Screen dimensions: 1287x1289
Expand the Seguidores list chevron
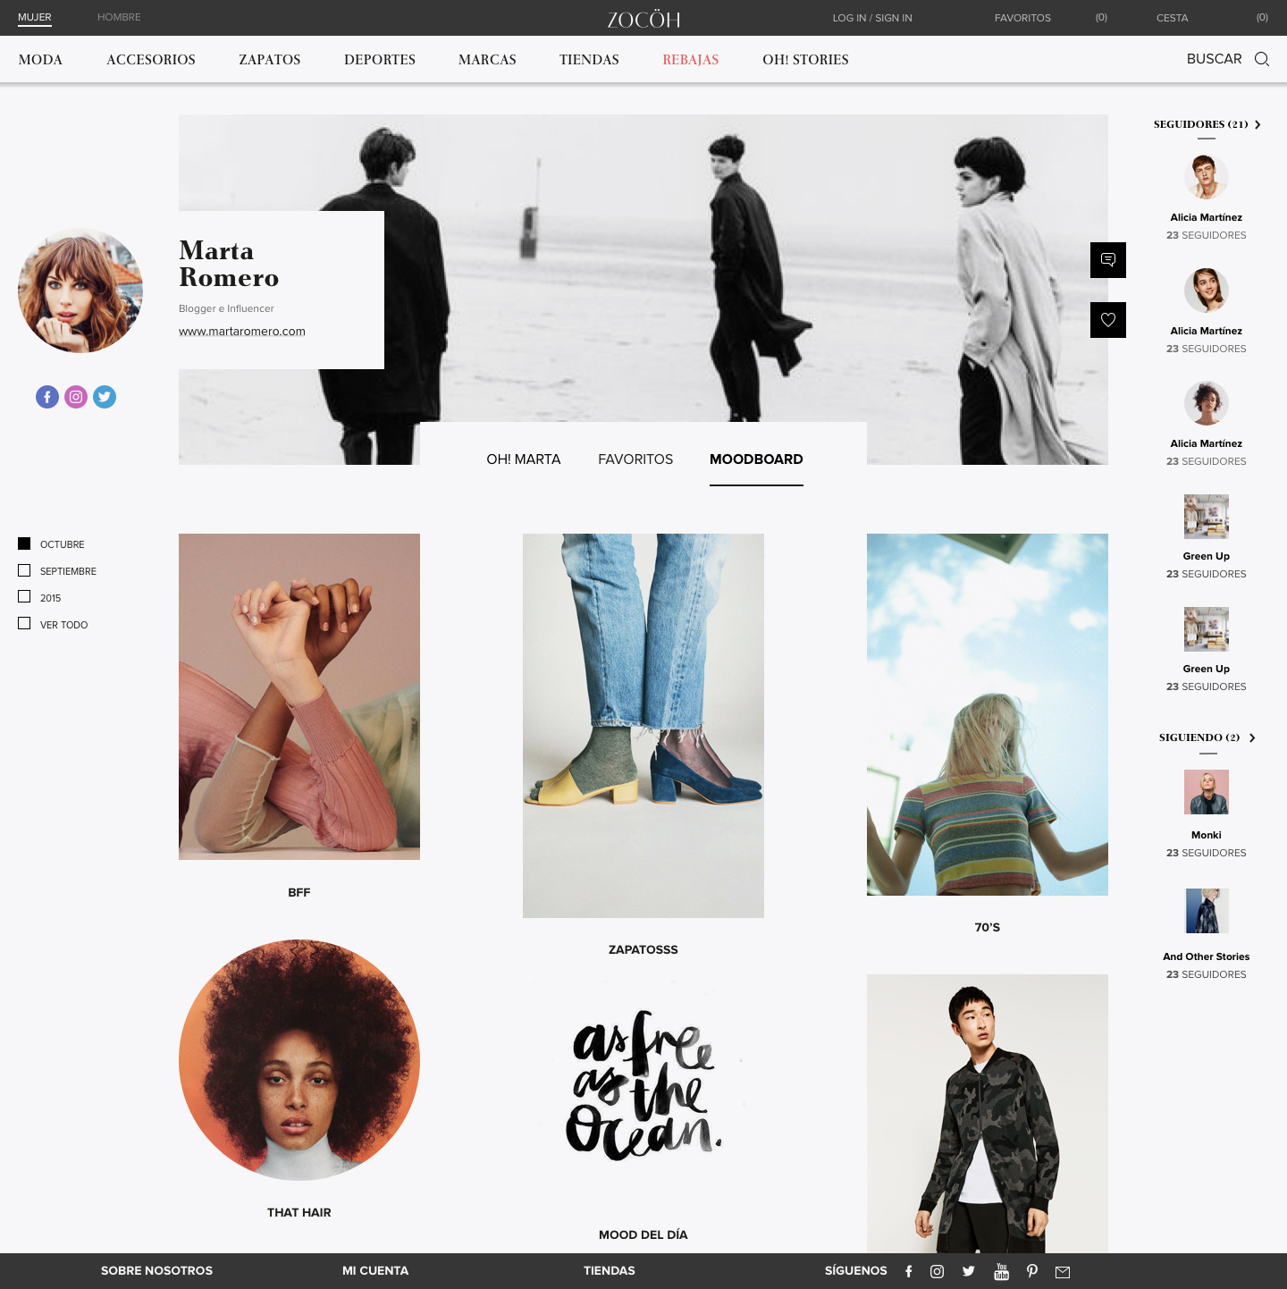(1258, 125)
